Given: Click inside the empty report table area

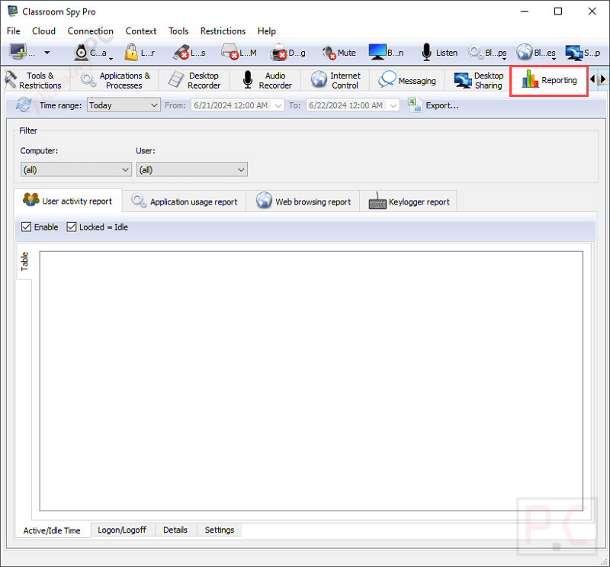Looking at the screenshot, I should click(311, 381).
